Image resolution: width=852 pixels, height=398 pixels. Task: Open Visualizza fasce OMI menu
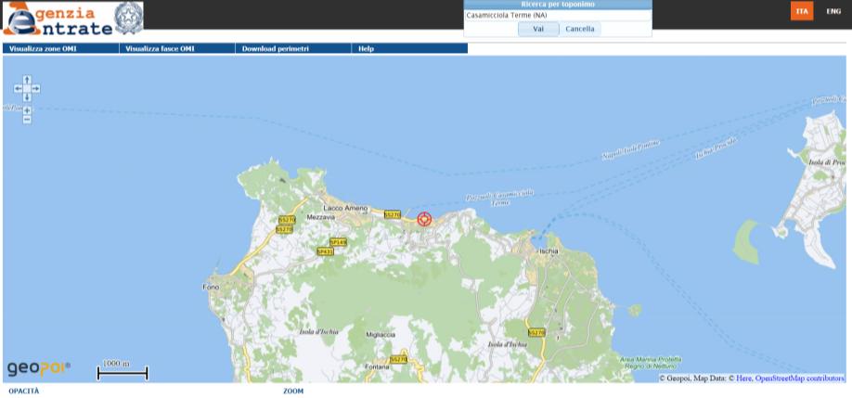coord(161,48)
